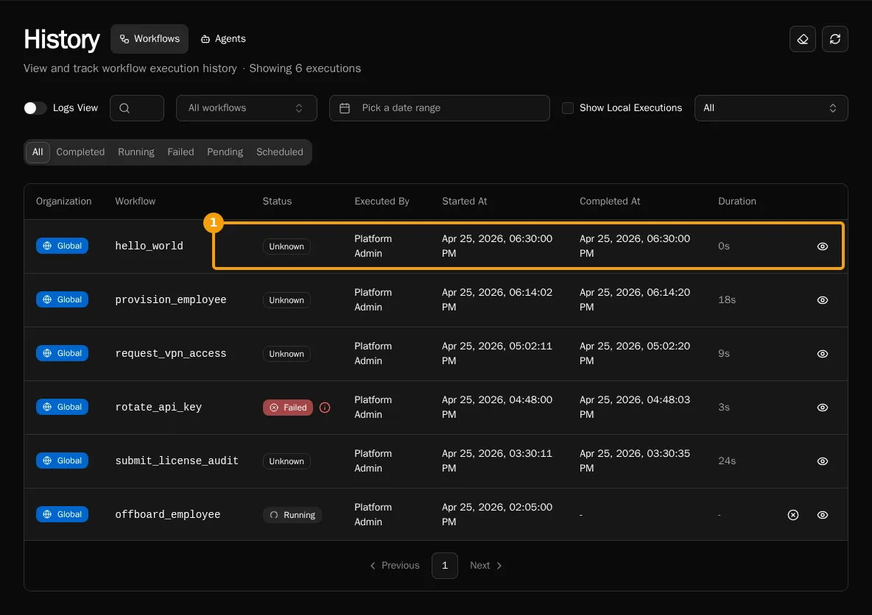
Task: View details of hello_world execution
Action: pos(822,246)
